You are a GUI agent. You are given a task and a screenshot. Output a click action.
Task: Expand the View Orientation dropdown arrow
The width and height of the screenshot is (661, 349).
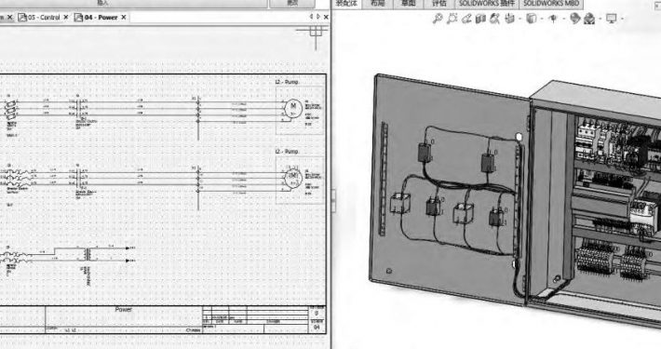519,19
